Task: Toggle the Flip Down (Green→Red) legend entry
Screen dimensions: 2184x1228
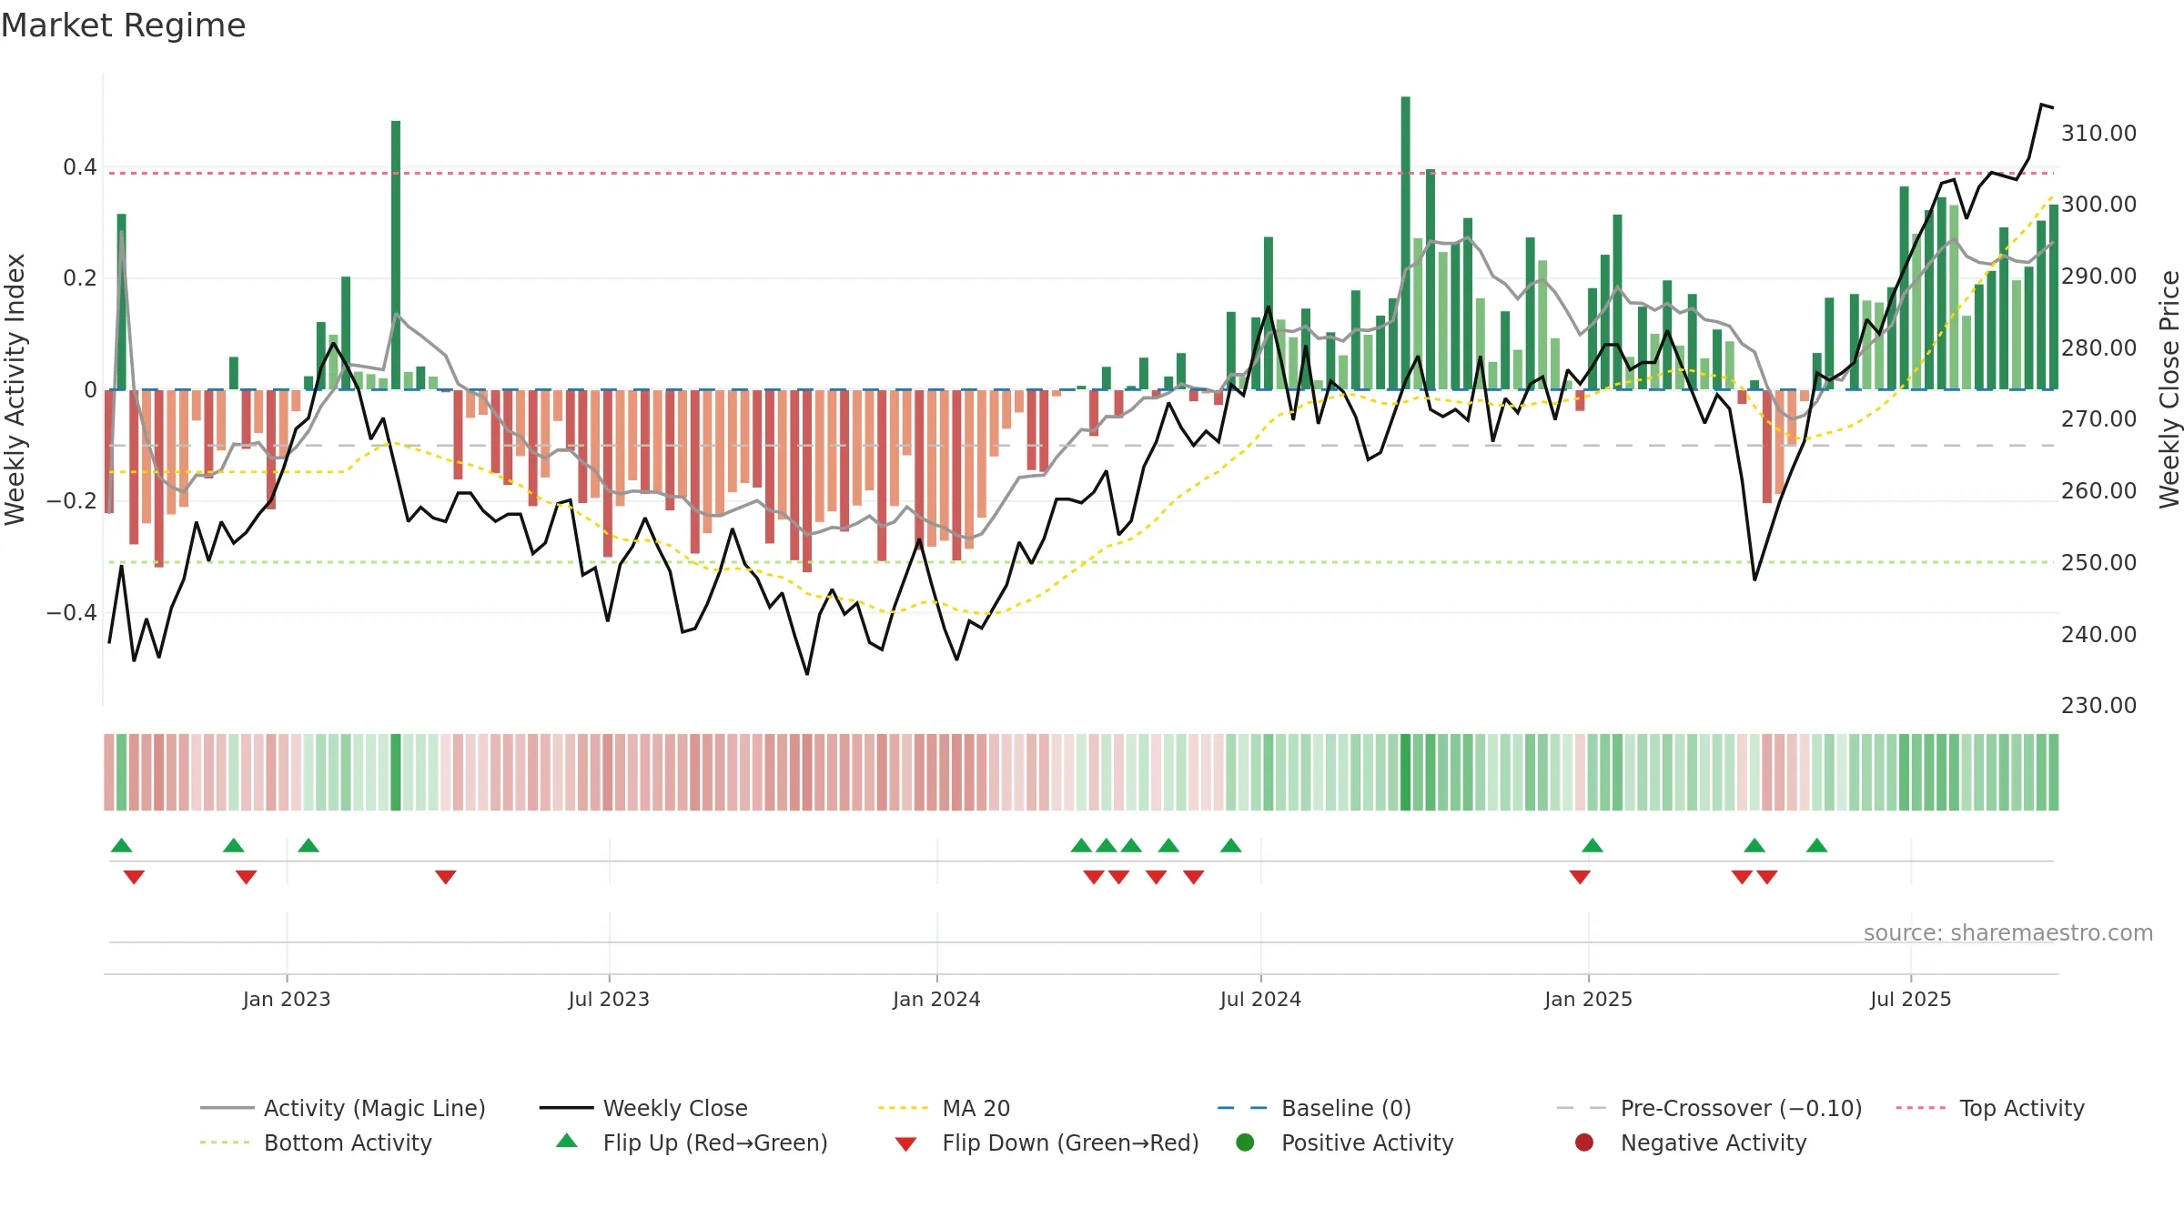Action: click(x=1046, y=1142)
